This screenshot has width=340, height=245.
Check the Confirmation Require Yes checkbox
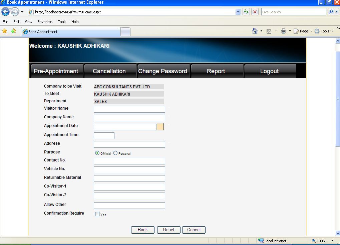(x=97, y=214)
